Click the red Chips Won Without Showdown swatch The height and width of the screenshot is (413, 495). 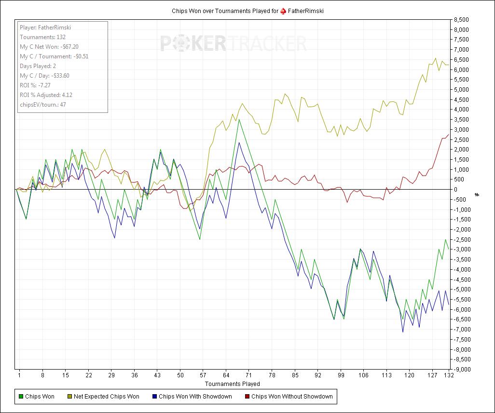pyautogui.click(x=247, y=397)
